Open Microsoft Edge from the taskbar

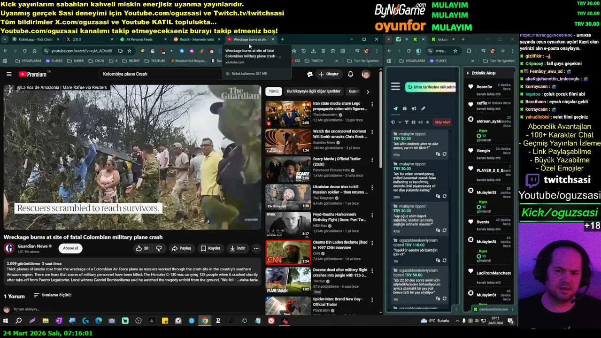[99, 321]
